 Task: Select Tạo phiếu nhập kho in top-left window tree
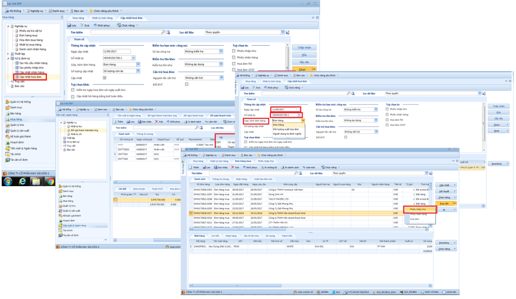[x=31, y=68]
